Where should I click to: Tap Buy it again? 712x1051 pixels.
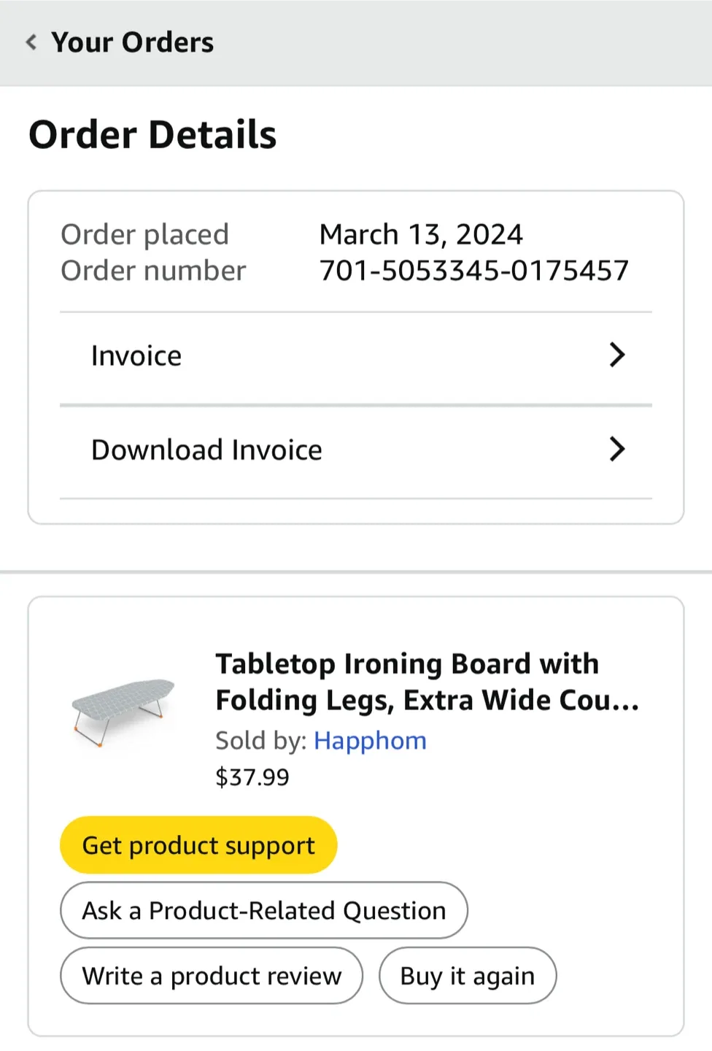click(467, 975)
